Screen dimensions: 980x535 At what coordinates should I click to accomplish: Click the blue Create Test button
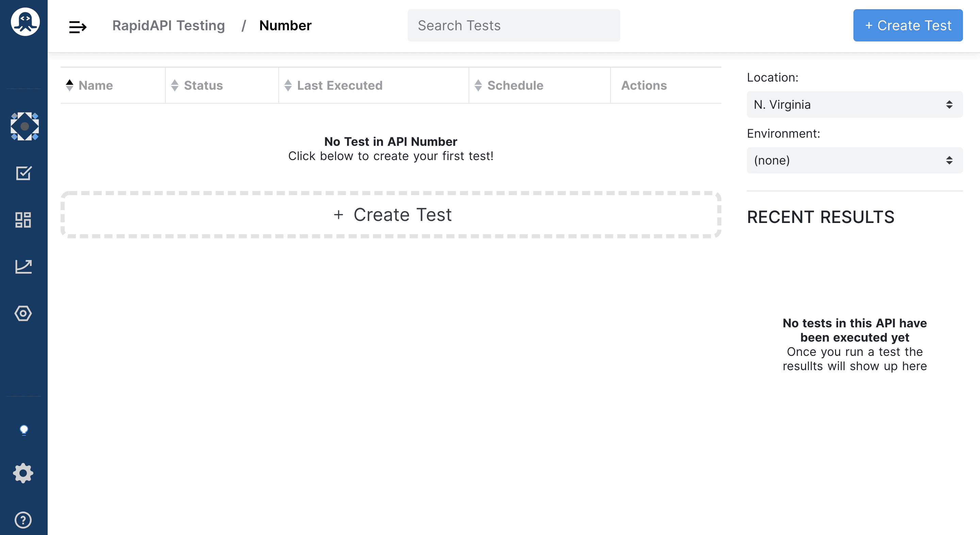tap(908, 25)
